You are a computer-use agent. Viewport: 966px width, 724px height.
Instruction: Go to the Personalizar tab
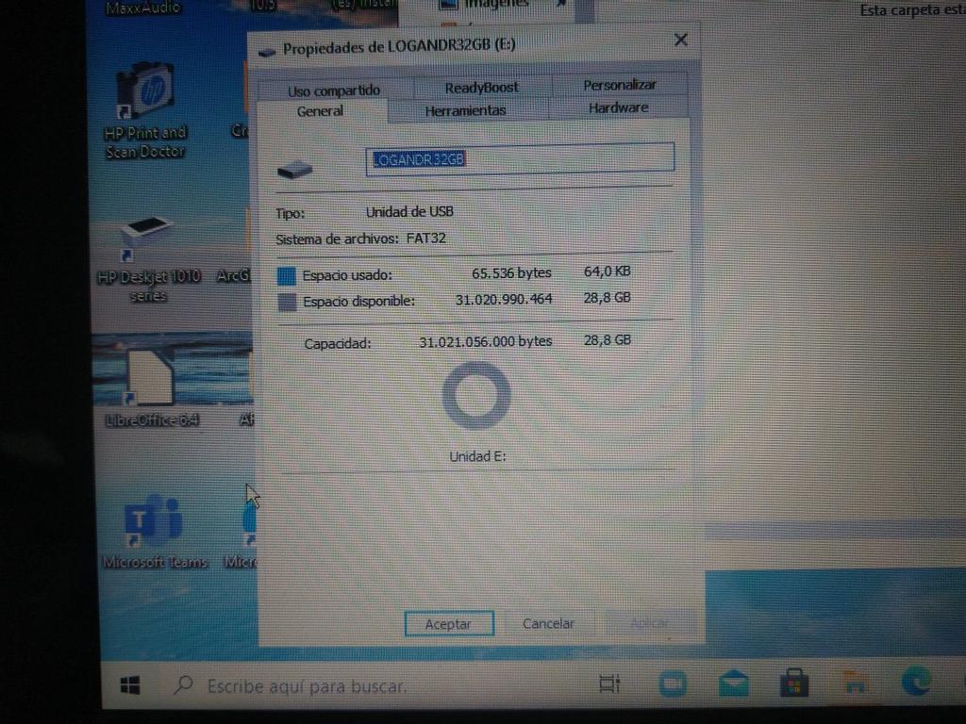coord(619,85)
